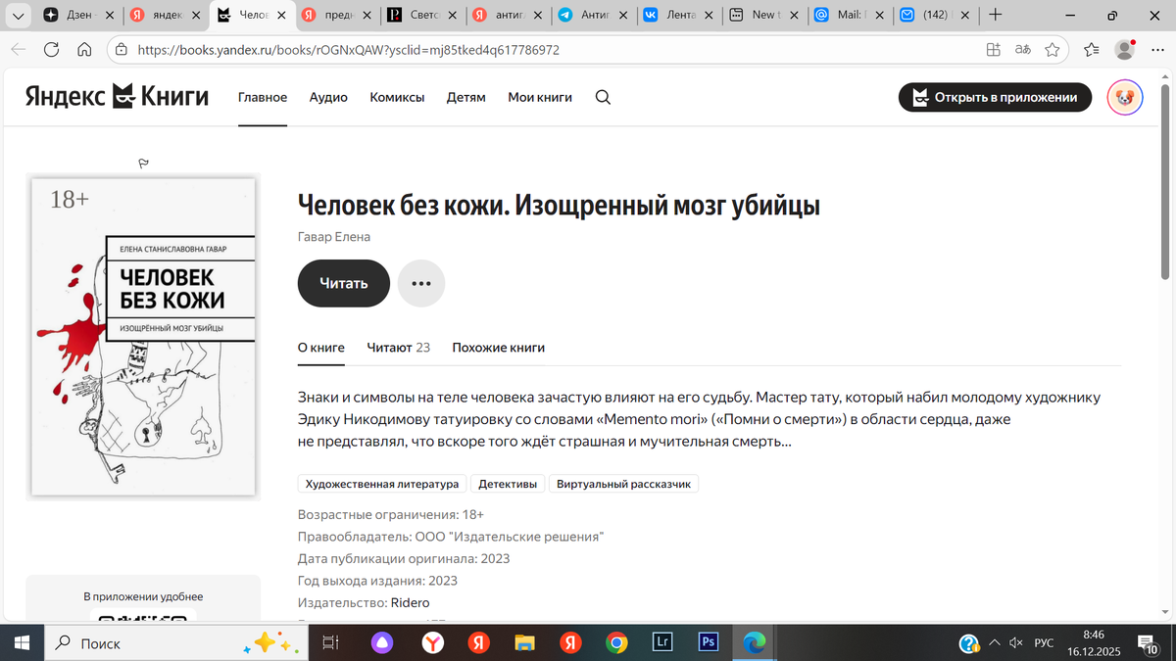This screenshot has height=661, width=1176.
Task: Open Google Chrome from the taskbar
Action: click(x=616, y=642)
